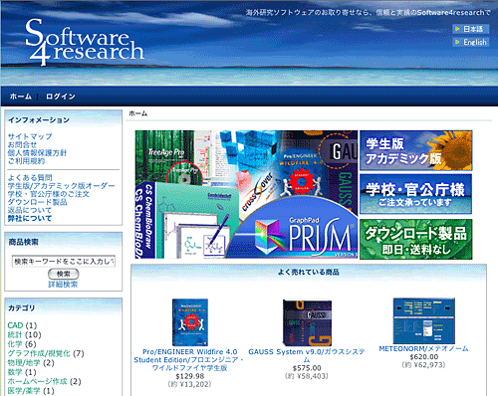The image size is (498, 396).
Task: Open ご利用規約 link
Action: (26, 161)
